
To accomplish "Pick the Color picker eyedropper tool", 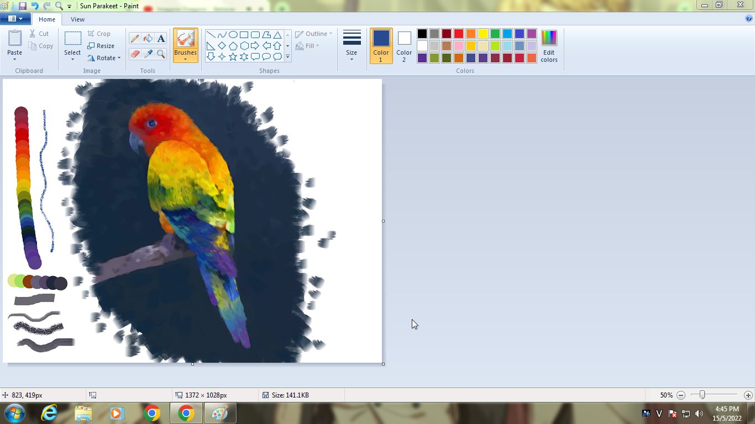I will tap(148, 54).
